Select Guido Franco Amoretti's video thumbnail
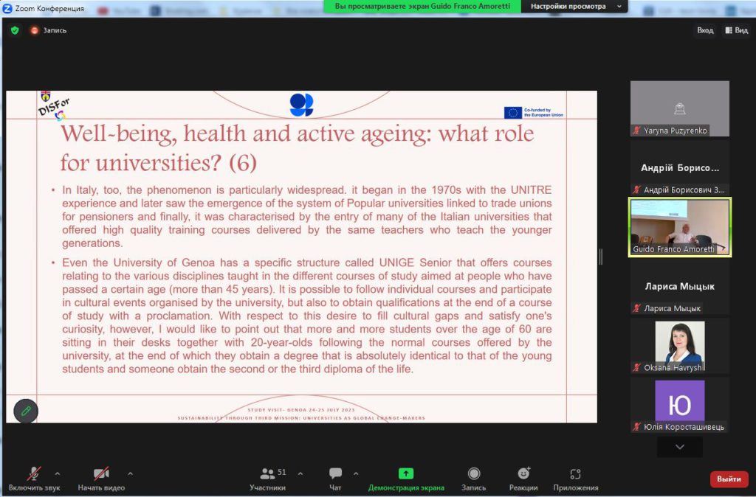Viewport: 756px width, 497px height. click(x=679, y=226)
